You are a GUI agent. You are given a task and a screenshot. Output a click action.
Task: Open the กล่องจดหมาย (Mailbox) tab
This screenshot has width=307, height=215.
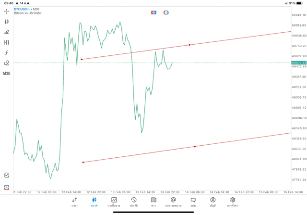click(173, 202)
